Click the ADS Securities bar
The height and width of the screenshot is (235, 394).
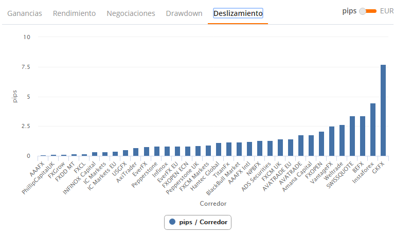[270, 148]
